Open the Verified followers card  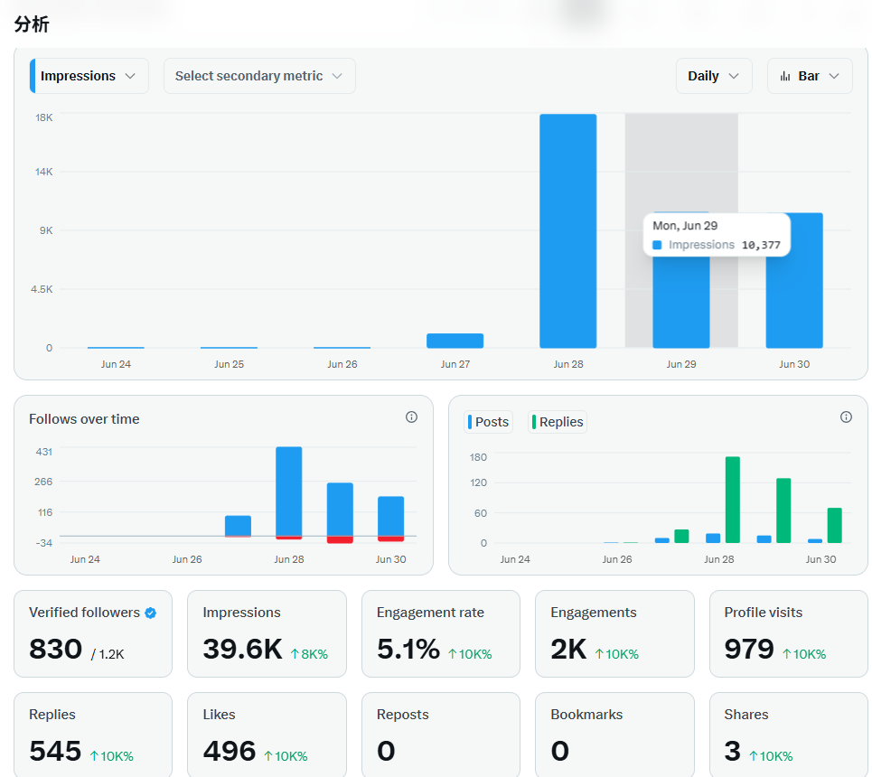pos(93,633)
